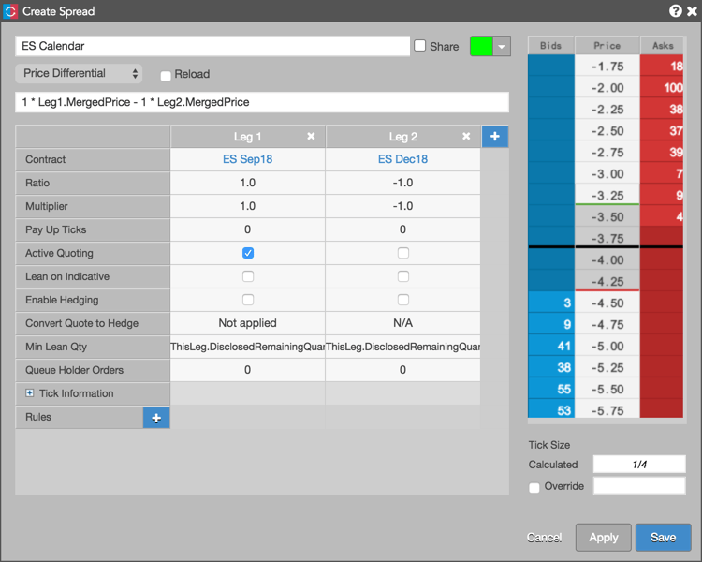The height and width of the screenshot is (562, 702).
Task: Click the Price column header
Action: pos(607,45)
